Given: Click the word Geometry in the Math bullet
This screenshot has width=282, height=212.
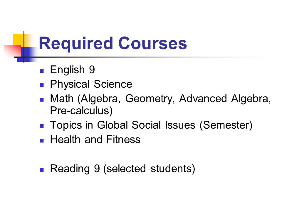Looking at the screenshot, I should (x=150, y=99).
